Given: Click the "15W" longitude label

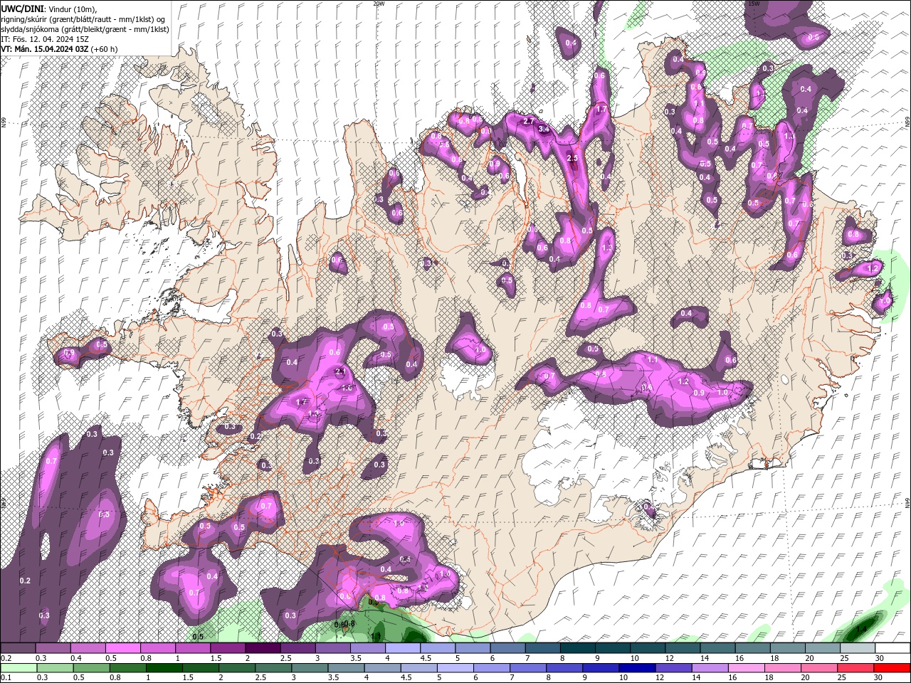Looking at the screenshot, I should [754, 4].
